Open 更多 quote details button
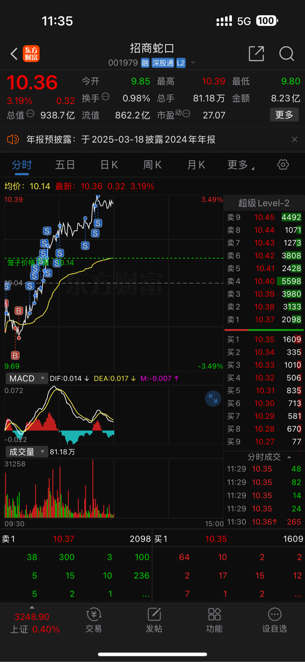Screen dimensions: 305x662 click(x=284, y=115)
